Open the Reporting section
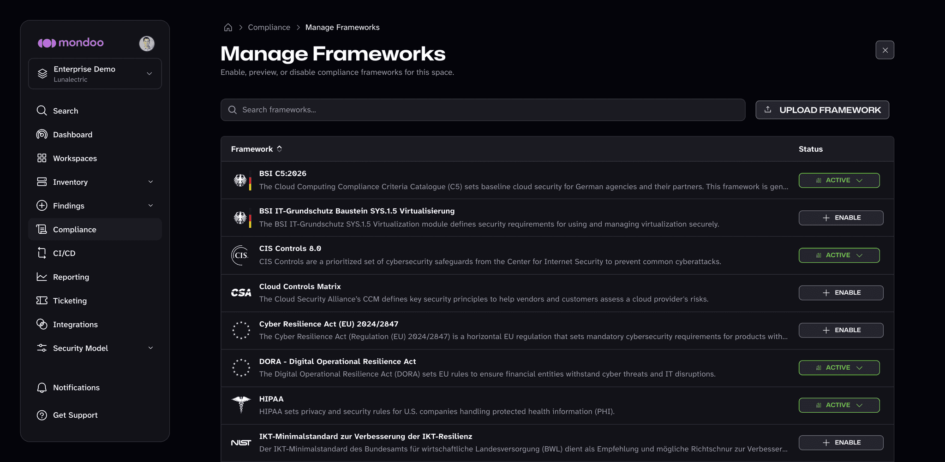This screenshot has width=945, height=462. 95,277
